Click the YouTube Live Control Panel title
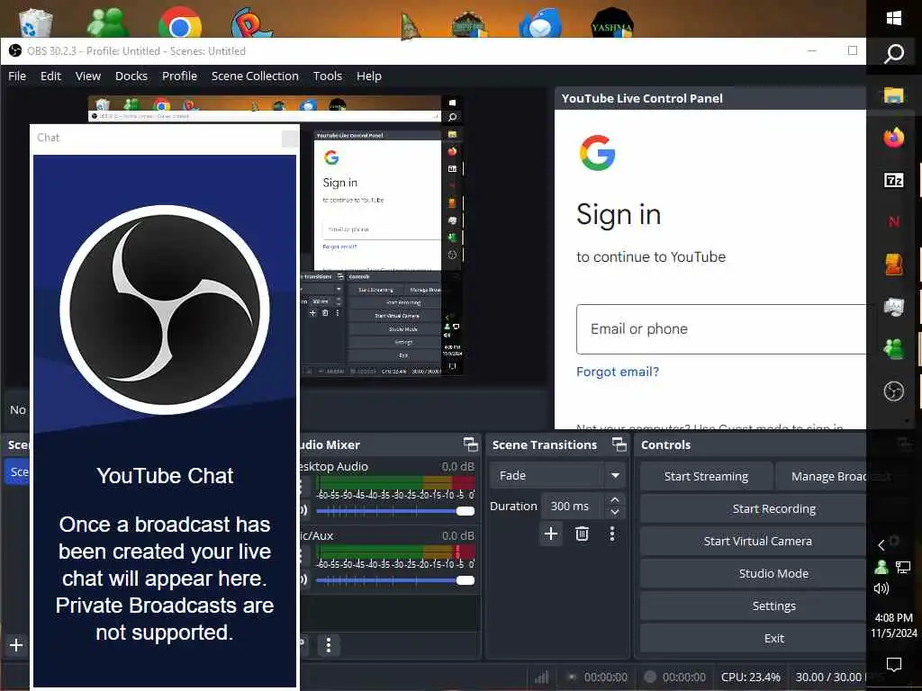Screen dimensions: 922x691 [642, 98]
